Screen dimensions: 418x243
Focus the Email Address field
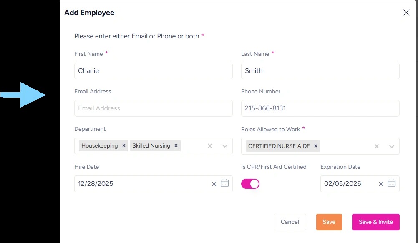[x=153, y=108]
